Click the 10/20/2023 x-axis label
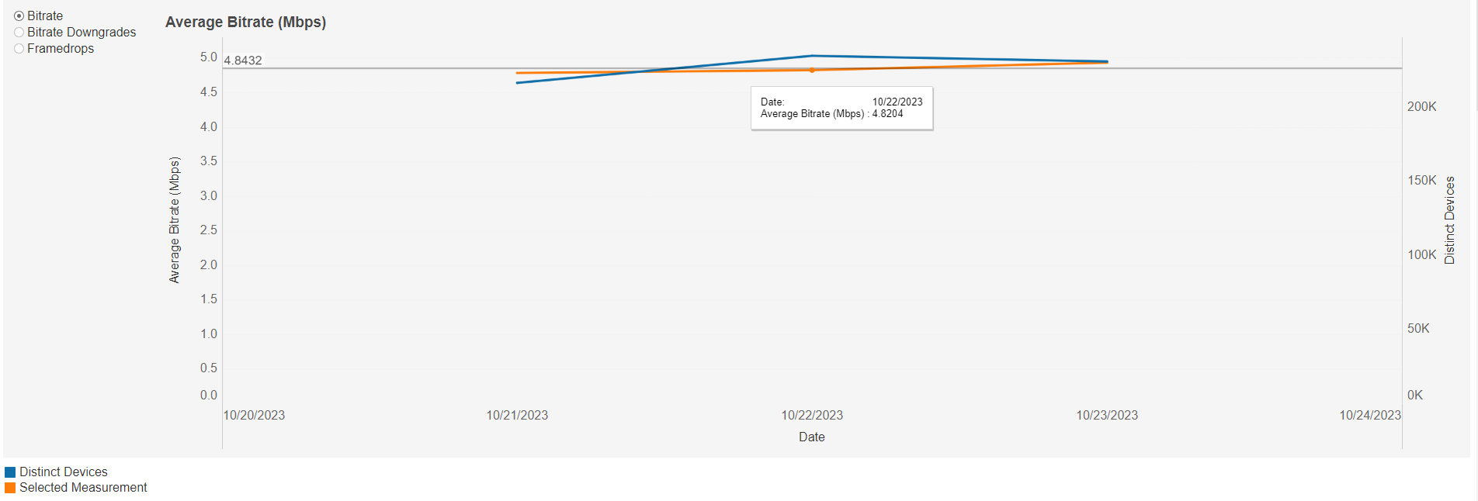Screen dimensions: 1478x501 [x=254, y=416]
